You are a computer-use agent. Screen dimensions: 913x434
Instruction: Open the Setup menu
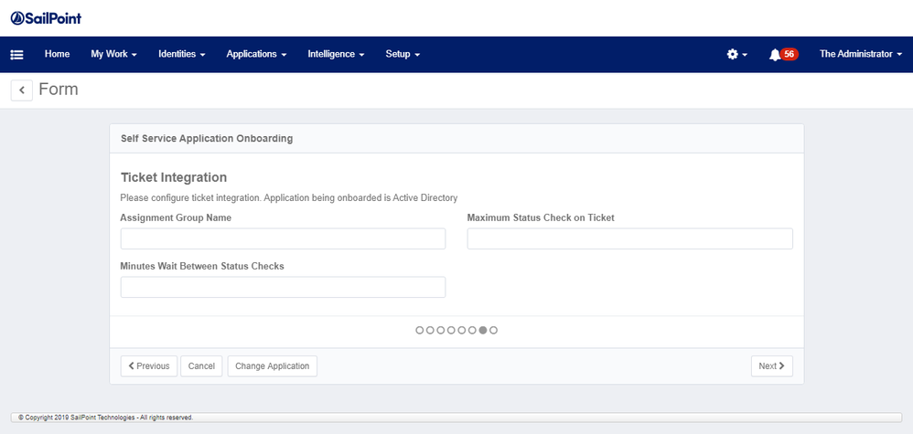[x=403, y=55]
